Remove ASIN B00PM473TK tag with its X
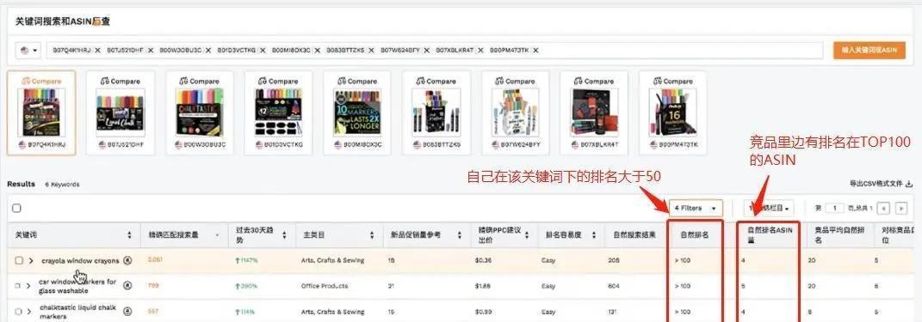 click(535, 51)
